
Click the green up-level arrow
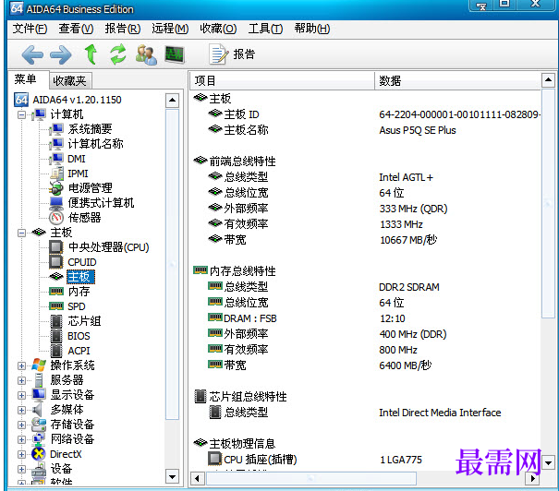point(91,54)
